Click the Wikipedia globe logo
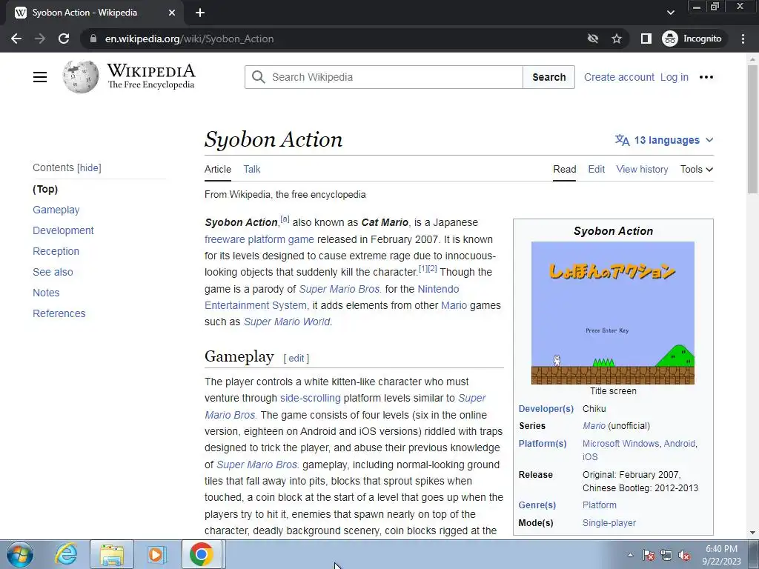Screen dimensions: 759x569 click(x=80, y=77)
